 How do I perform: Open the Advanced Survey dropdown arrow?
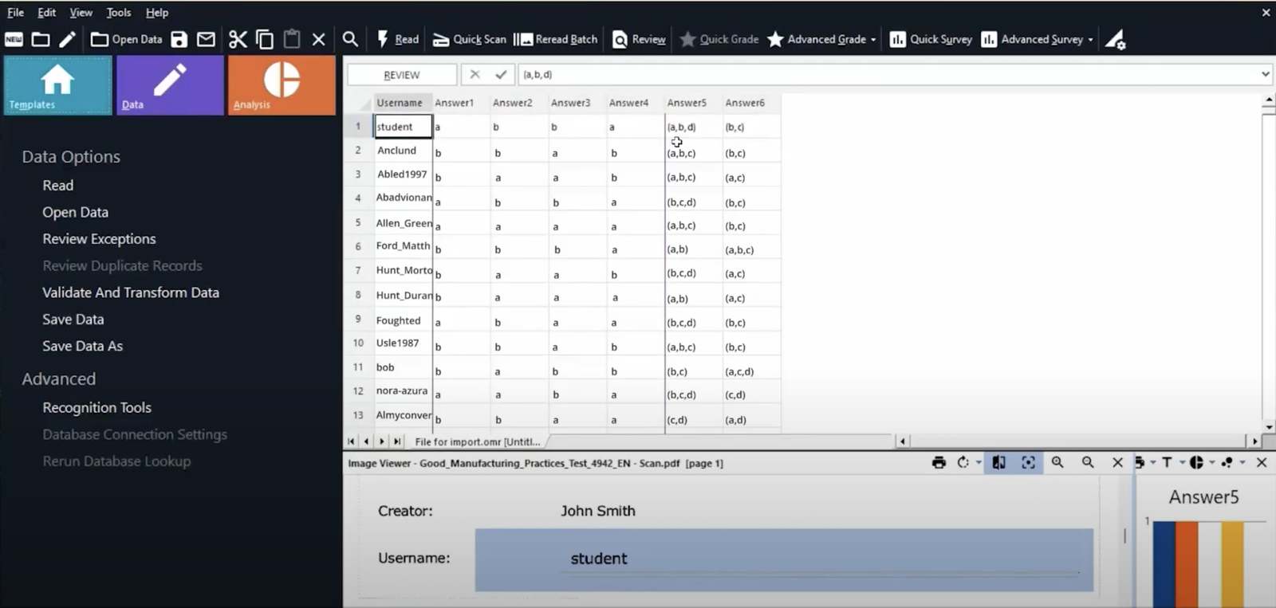pyautogui.click(x=1090, y=40)
